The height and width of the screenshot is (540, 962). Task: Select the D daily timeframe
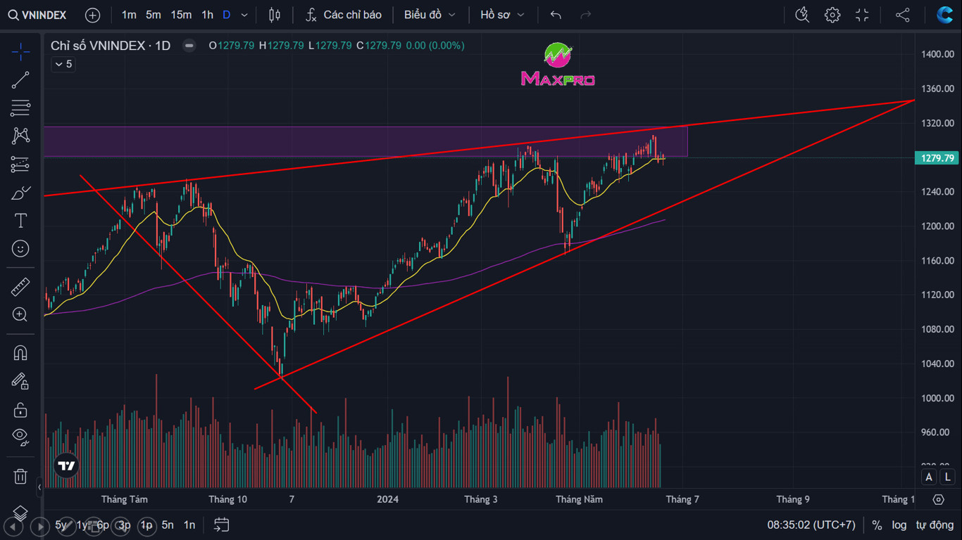coord(226,15)
